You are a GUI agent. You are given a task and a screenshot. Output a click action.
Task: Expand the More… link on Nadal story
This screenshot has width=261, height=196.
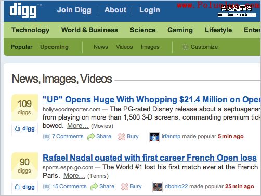tap(74, 176)
